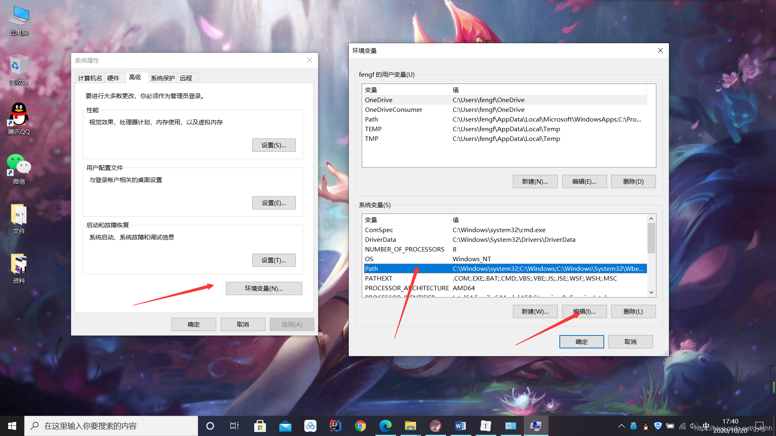Open the QQ penguin tray icon

[x=645, y=426]
